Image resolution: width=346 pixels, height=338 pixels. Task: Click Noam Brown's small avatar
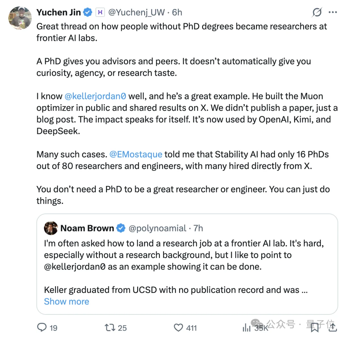click(51, 228)
